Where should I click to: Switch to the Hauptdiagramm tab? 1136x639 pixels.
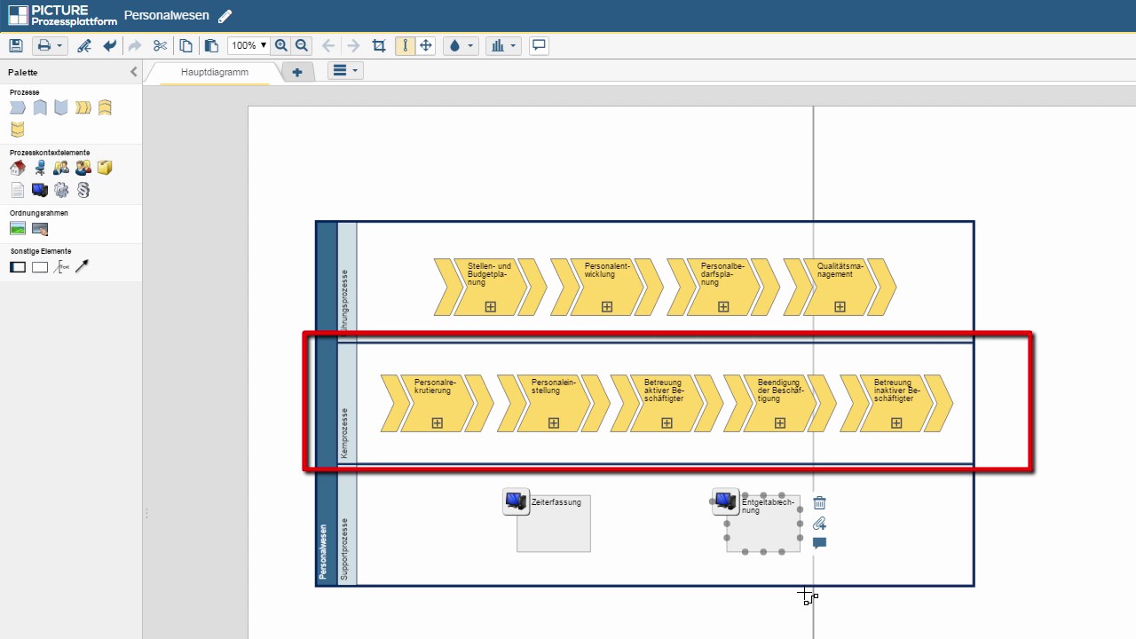(215, 72)
